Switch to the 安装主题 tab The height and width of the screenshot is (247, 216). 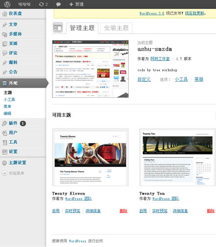click(x=116, y=28)
